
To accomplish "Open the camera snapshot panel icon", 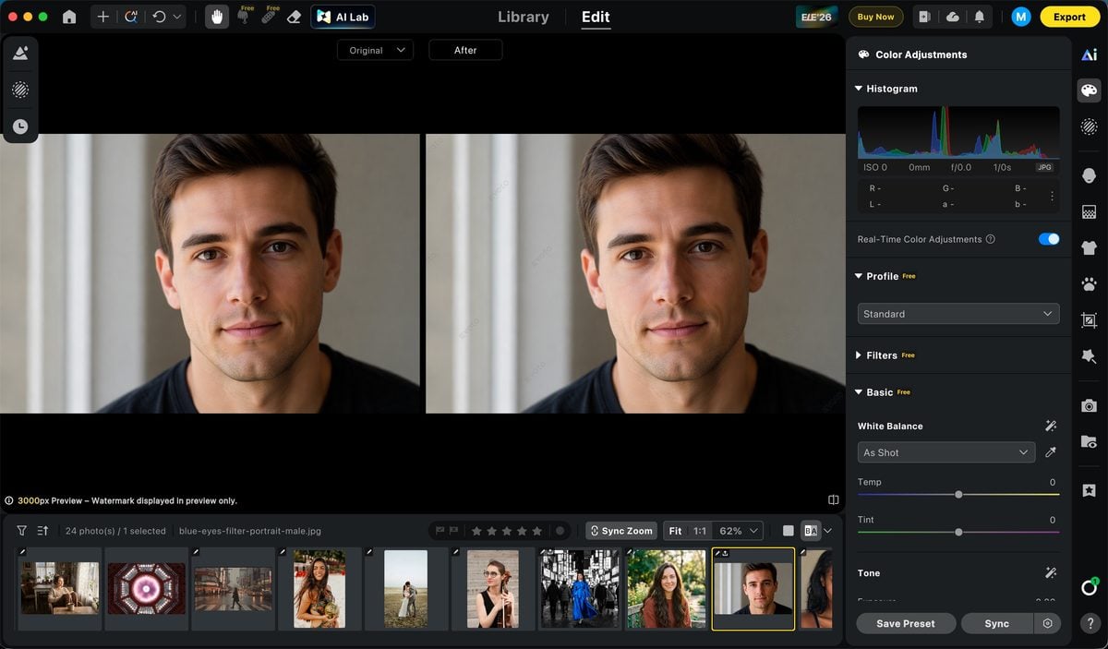I will click(x=1089, y=405).
